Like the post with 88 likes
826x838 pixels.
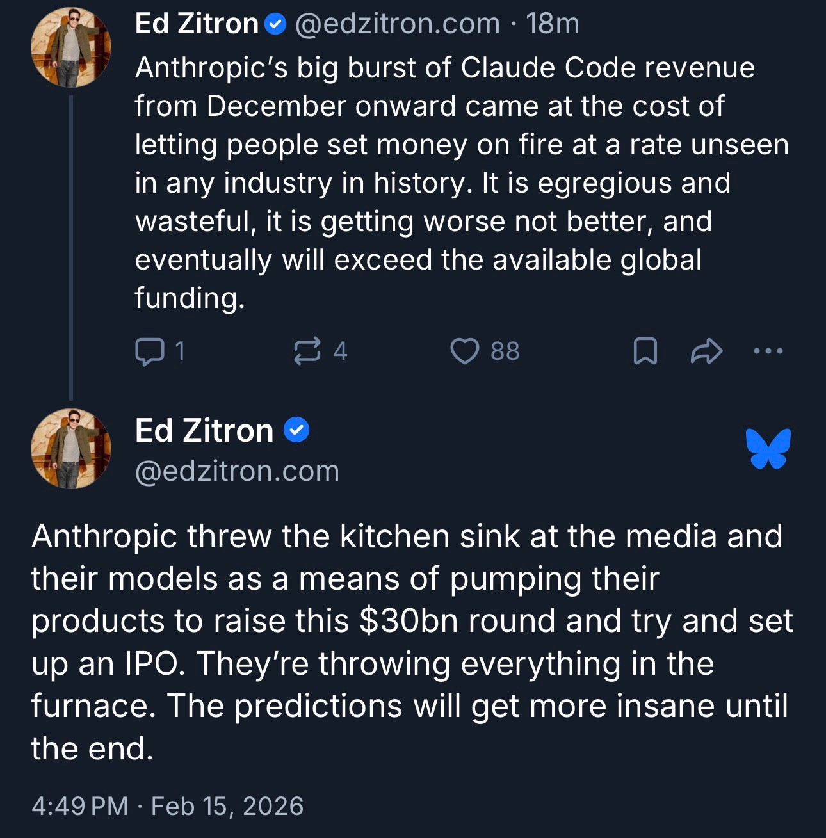(x=464, y=351)
